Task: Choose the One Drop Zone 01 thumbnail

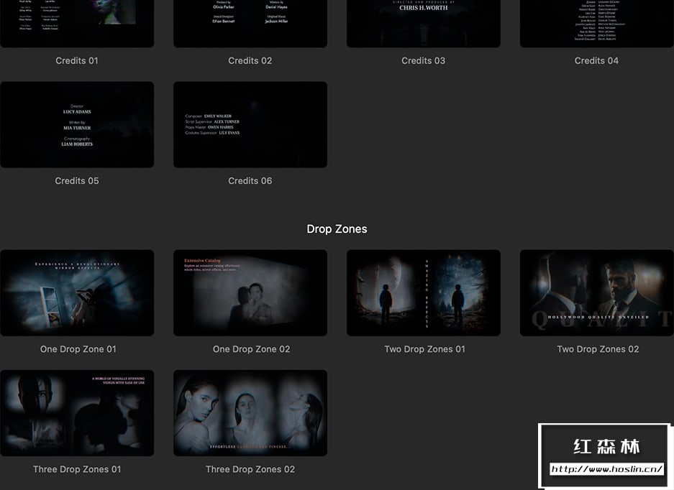Action: (x=77, y=293)
